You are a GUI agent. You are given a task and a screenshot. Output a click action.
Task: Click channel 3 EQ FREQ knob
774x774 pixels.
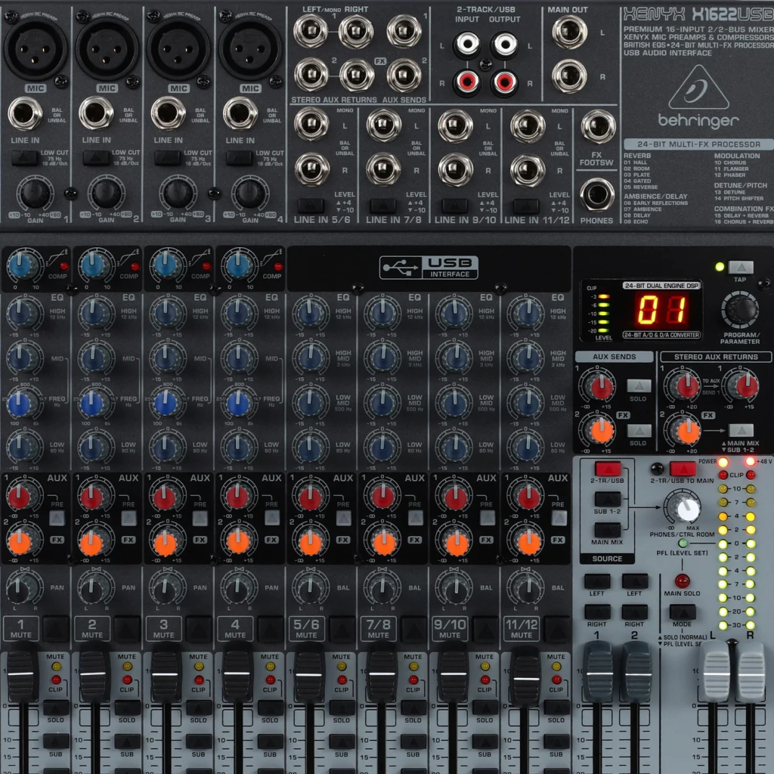pyautogui.click(x=166, y=403)
